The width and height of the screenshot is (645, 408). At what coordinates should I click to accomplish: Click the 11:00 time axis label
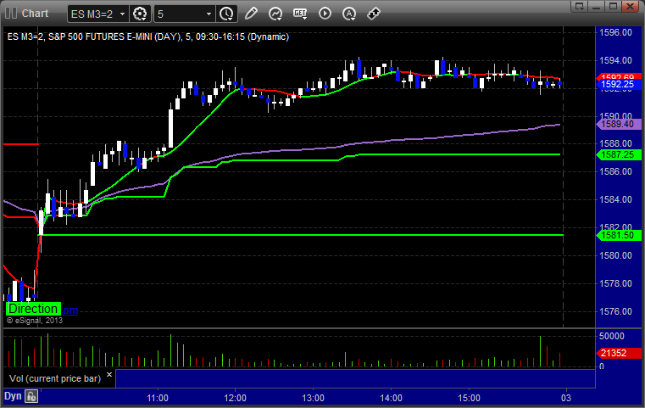(x=158, y=398)
